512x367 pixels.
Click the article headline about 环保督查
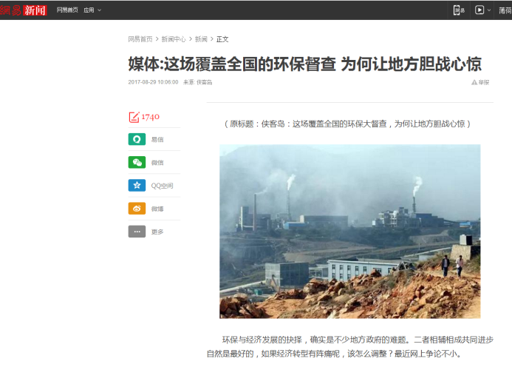[304, 64]
